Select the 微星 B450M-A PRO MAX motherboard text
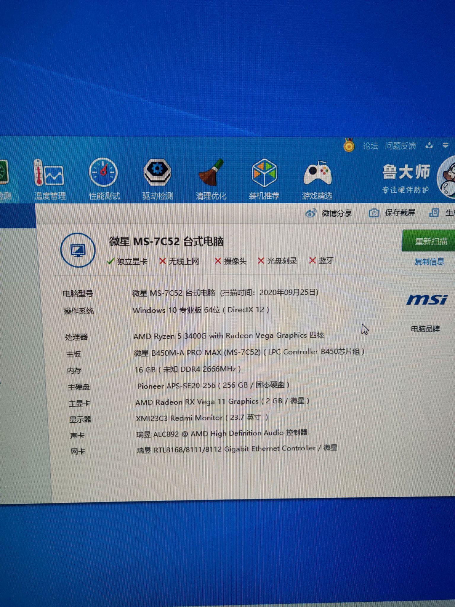The width and height of the screenshot is (455, 607). tap(249, 352)
